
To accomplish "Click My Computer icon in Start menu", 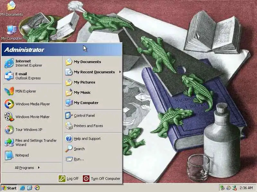I will tap(69, 103).
